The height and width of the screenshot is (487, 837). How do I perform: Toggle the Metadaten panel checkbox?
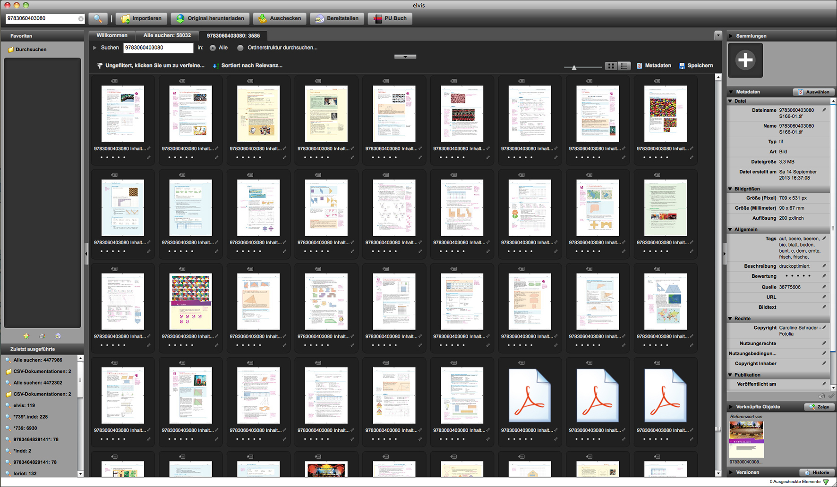pyautogui.click(x=640, y=66)
